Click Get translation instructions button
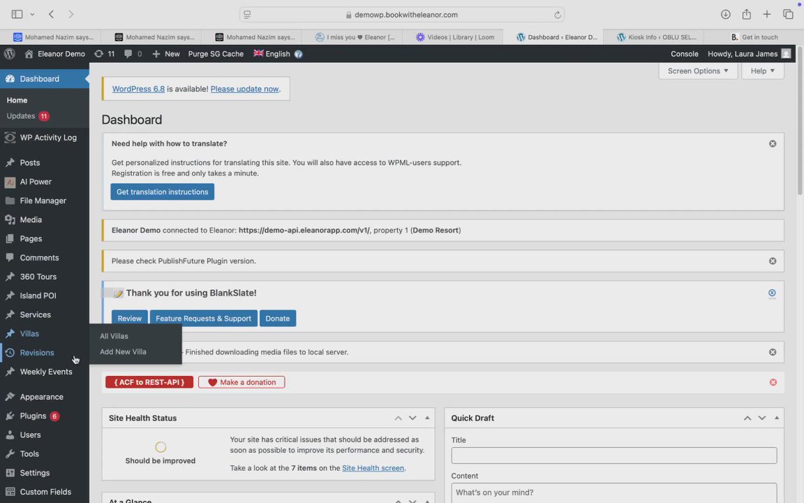Image resolution: width=804 pixels, height=503 pixels. 162,192
